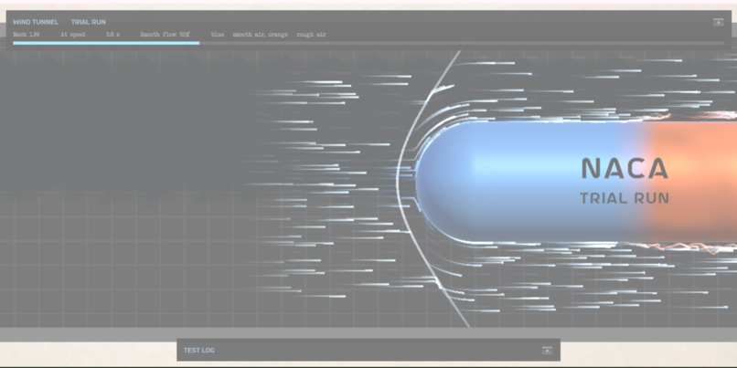The image size is (737, 368).
Task: Click the WIND TUNNEL panel title
Action: (36, 22)
